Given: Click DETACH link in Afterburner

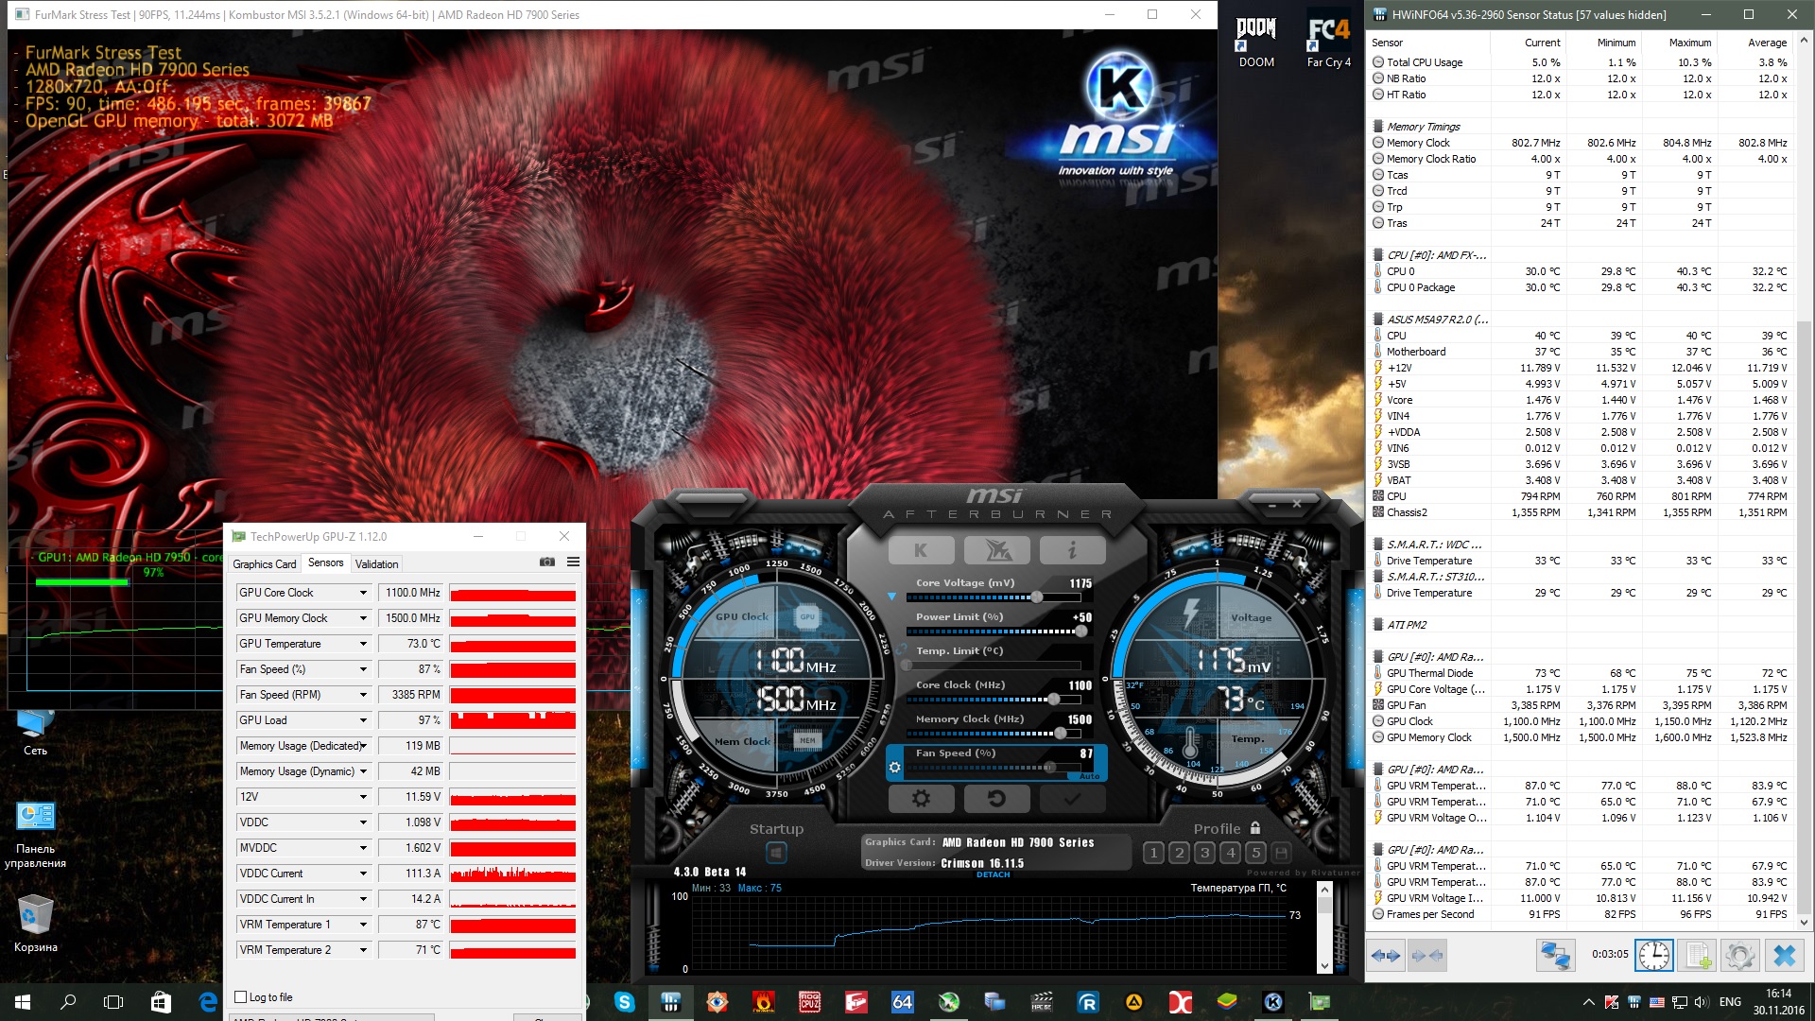Looking at the screenshot, I should 993,874.
